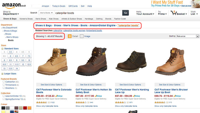Switch to Image grid view icon
Image resolution: width=200 pixels, height=113 pixels.
[82, 36]
